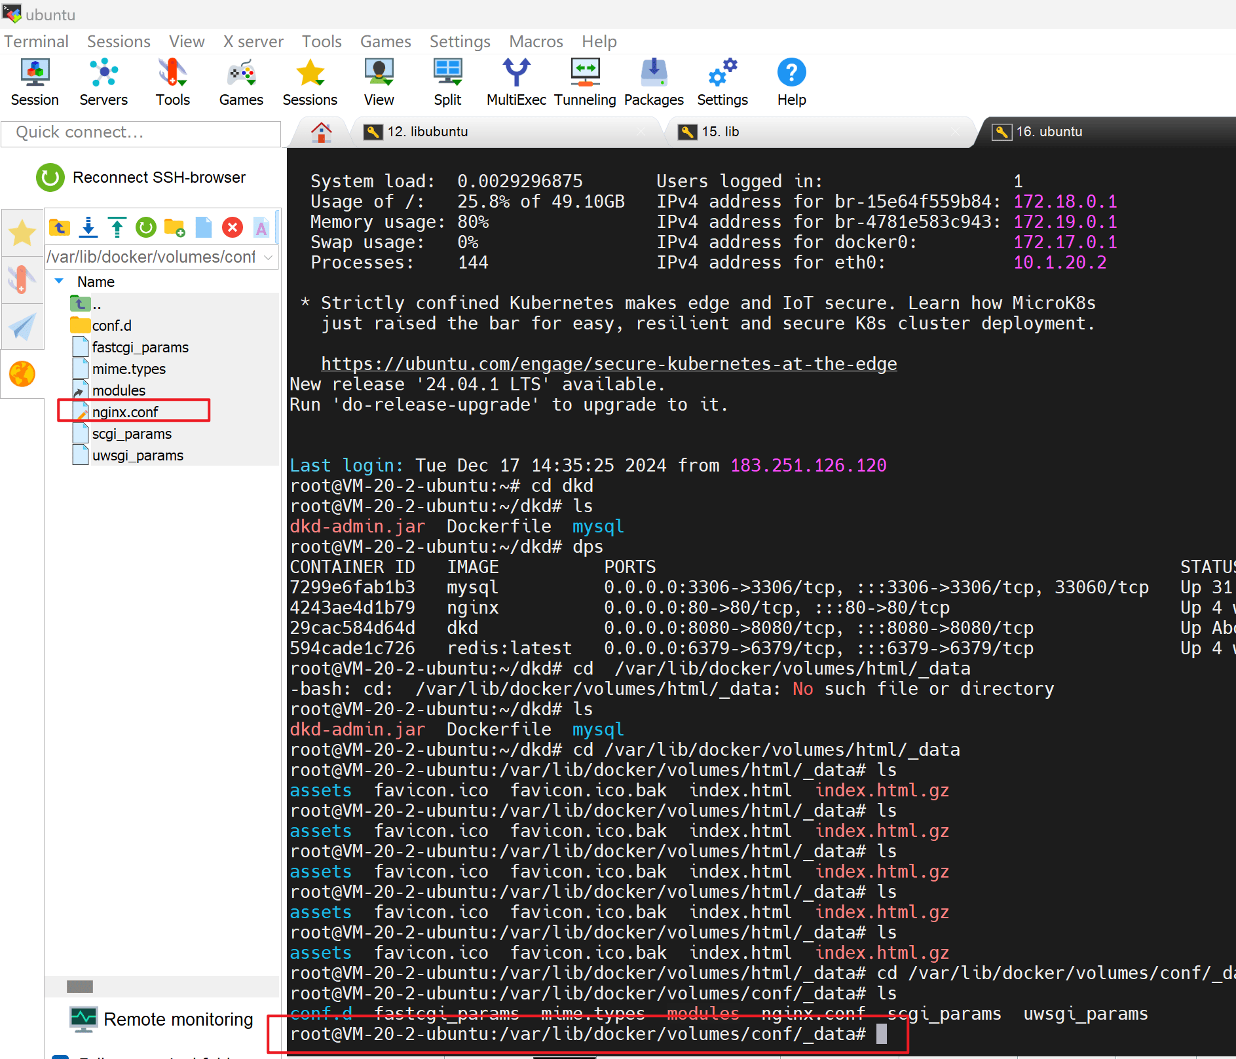Click the rename file 'A' icon

click(261, 227)
